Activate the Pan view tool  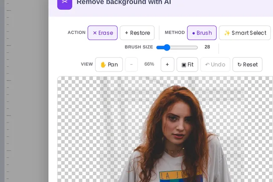click(109, 64)
